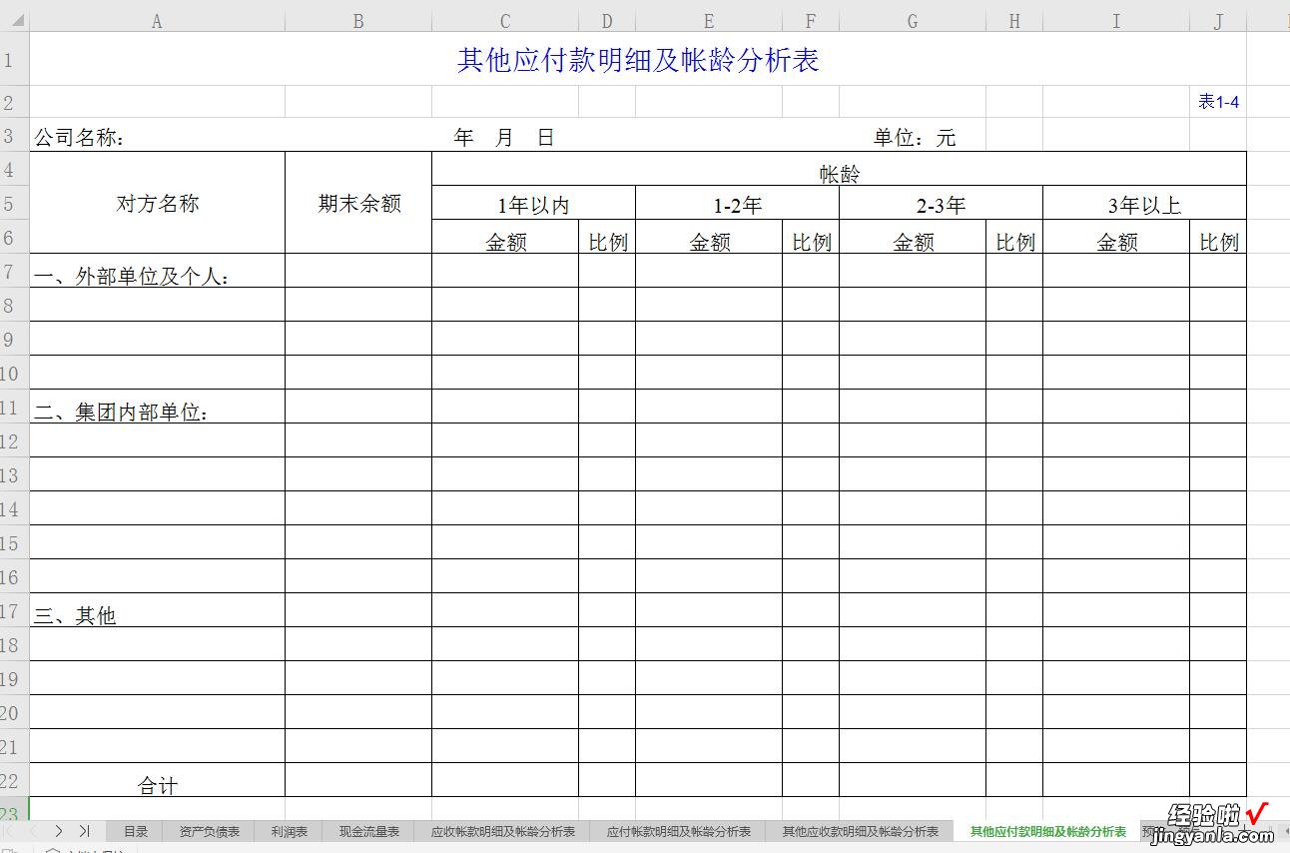
Task: Select the 2-3年 header cell
Action: pos(941,204)
